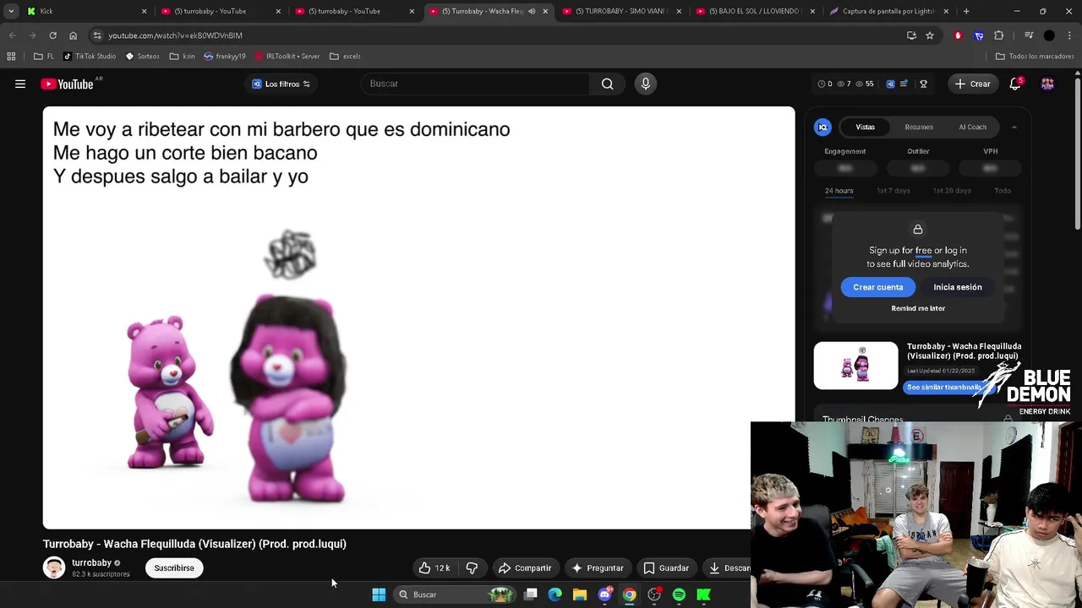
Task: Switch to the Vistas tab
Action: click(865, 127)
